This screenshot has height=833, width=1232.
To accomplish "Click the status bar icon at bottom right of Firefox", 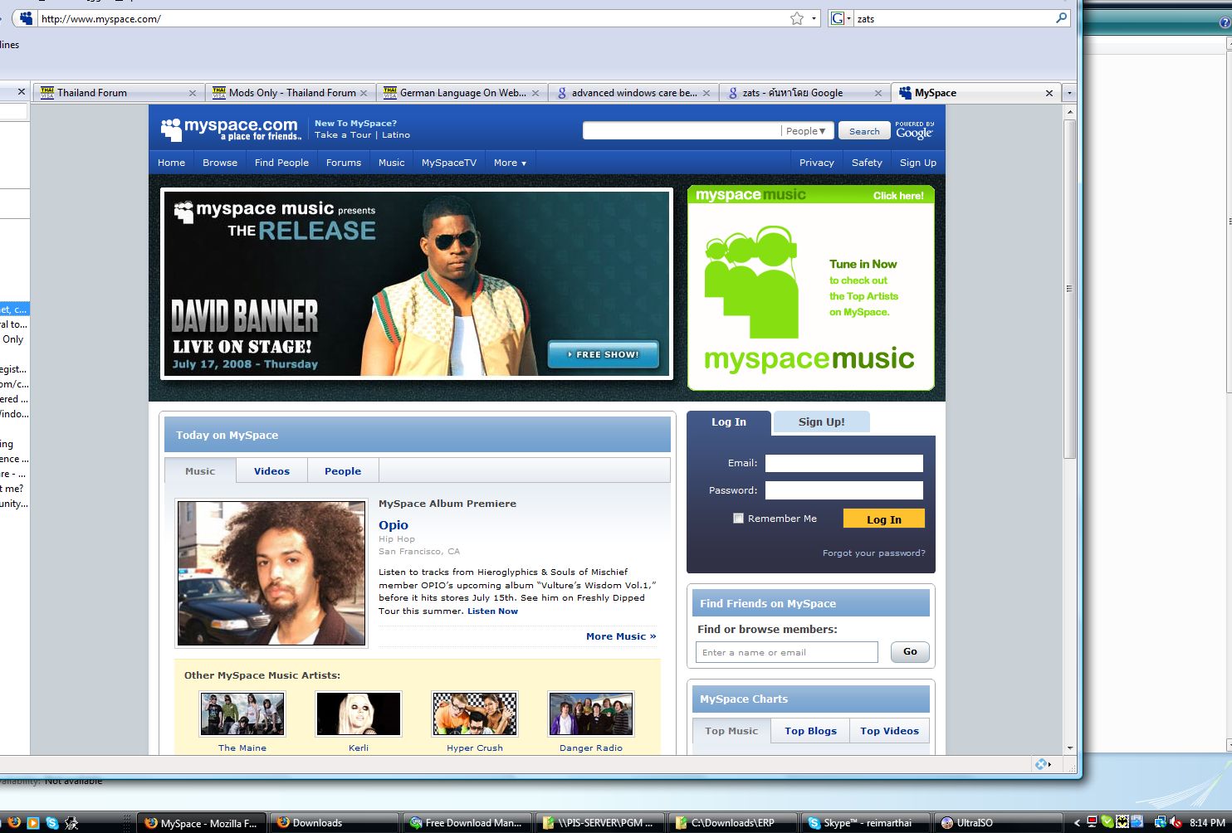I will pyautogui.click(x=1041, y=764).
